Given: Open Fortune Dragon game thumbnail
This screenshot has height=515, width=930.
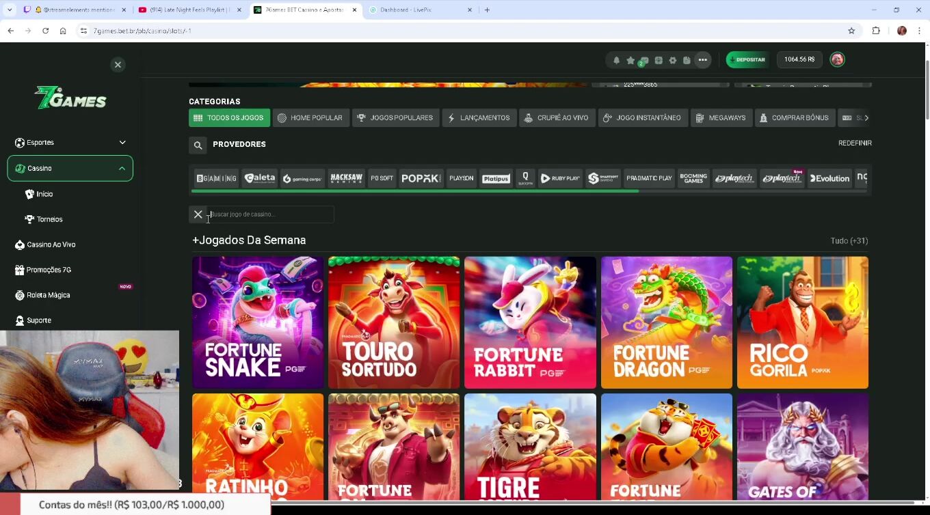Looking at the screenshot, I should 667,322.
